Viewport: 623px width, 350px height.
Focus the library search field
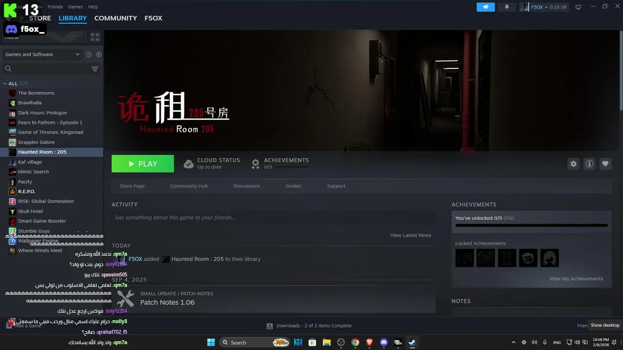click(x=47, y=69)
